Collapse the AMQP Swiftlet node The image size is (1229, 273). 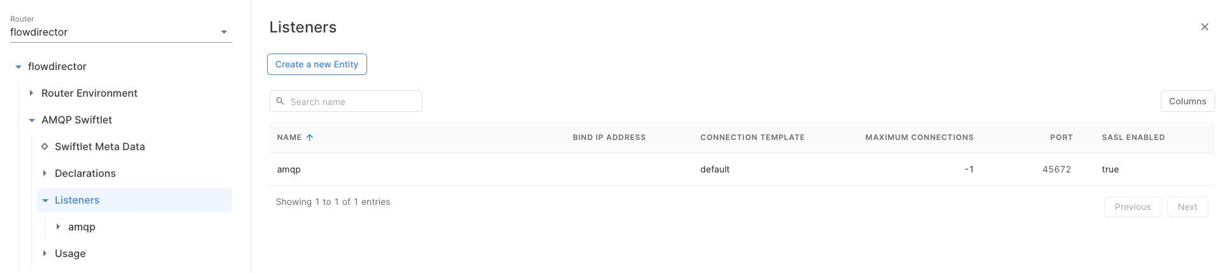pyautogui.click(x=32, y=120)
